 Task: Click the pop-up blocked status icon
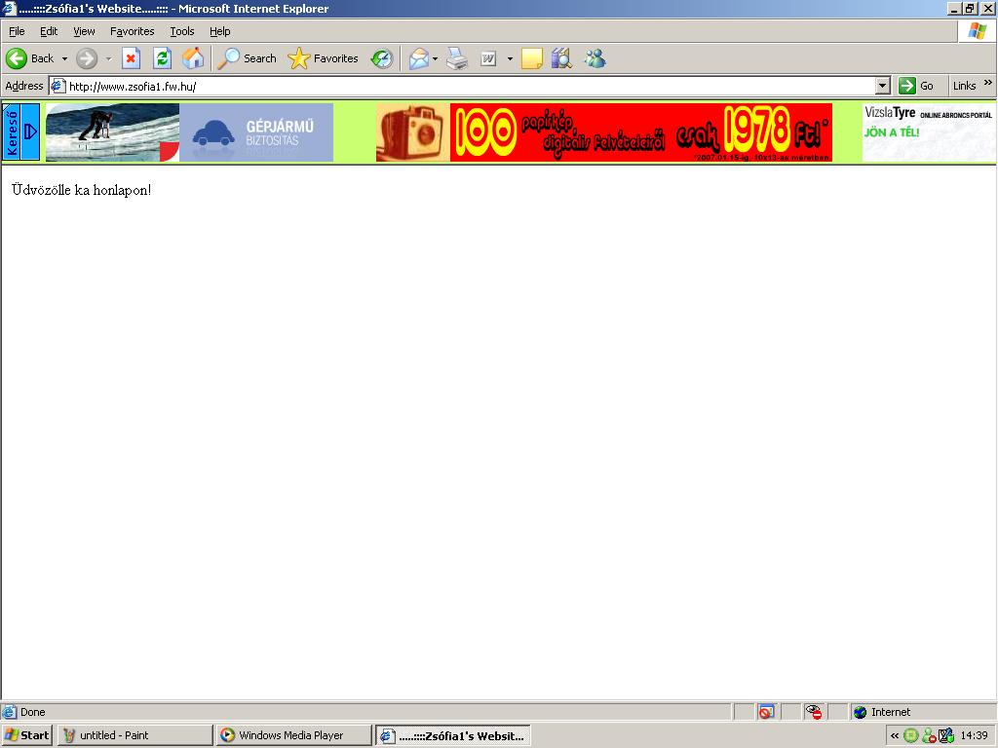tap(766, 712)
